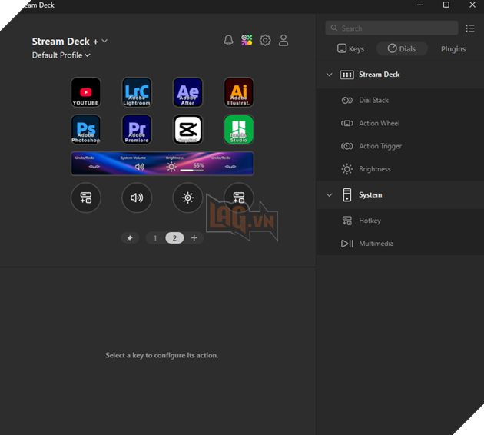
Task: Switch to the Plugins tab
Action: (453, 48)
